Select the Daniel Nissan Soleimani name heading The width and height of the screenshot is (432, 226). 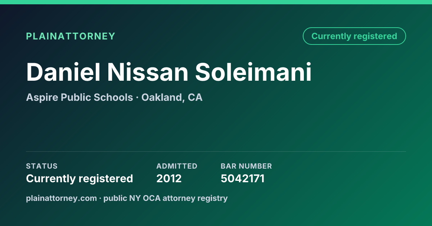169,72
